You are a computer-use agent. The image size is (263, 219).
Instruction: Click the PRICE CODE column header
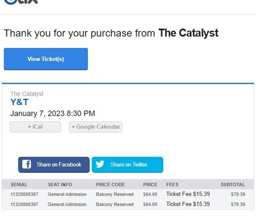click(x=110, y=185)
